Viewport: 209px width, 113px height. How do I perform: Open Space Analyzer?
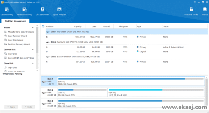59,11
